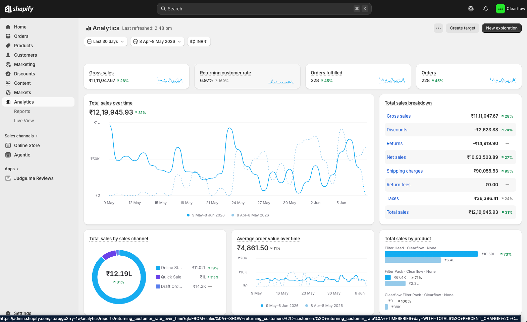Open Live View under Analytics

[x=24, y=121]
